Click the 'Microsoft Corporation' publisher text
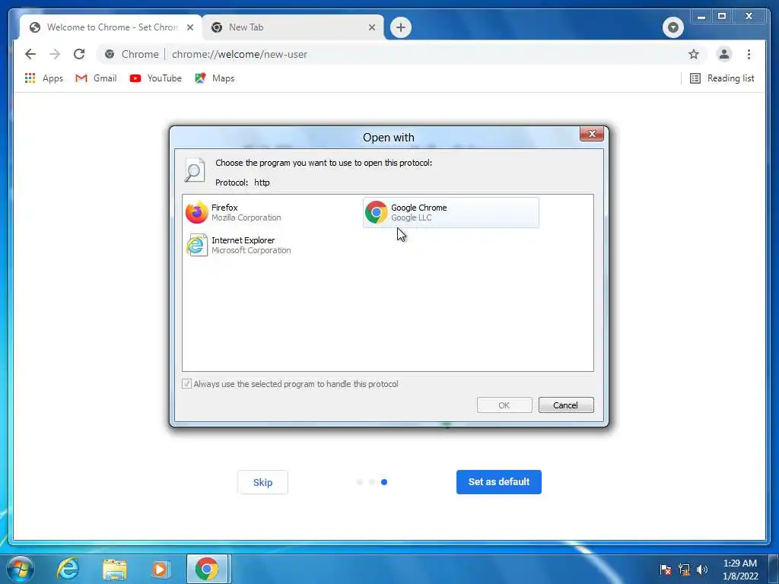The image size is (779, 584). click(x=251, y=251)
